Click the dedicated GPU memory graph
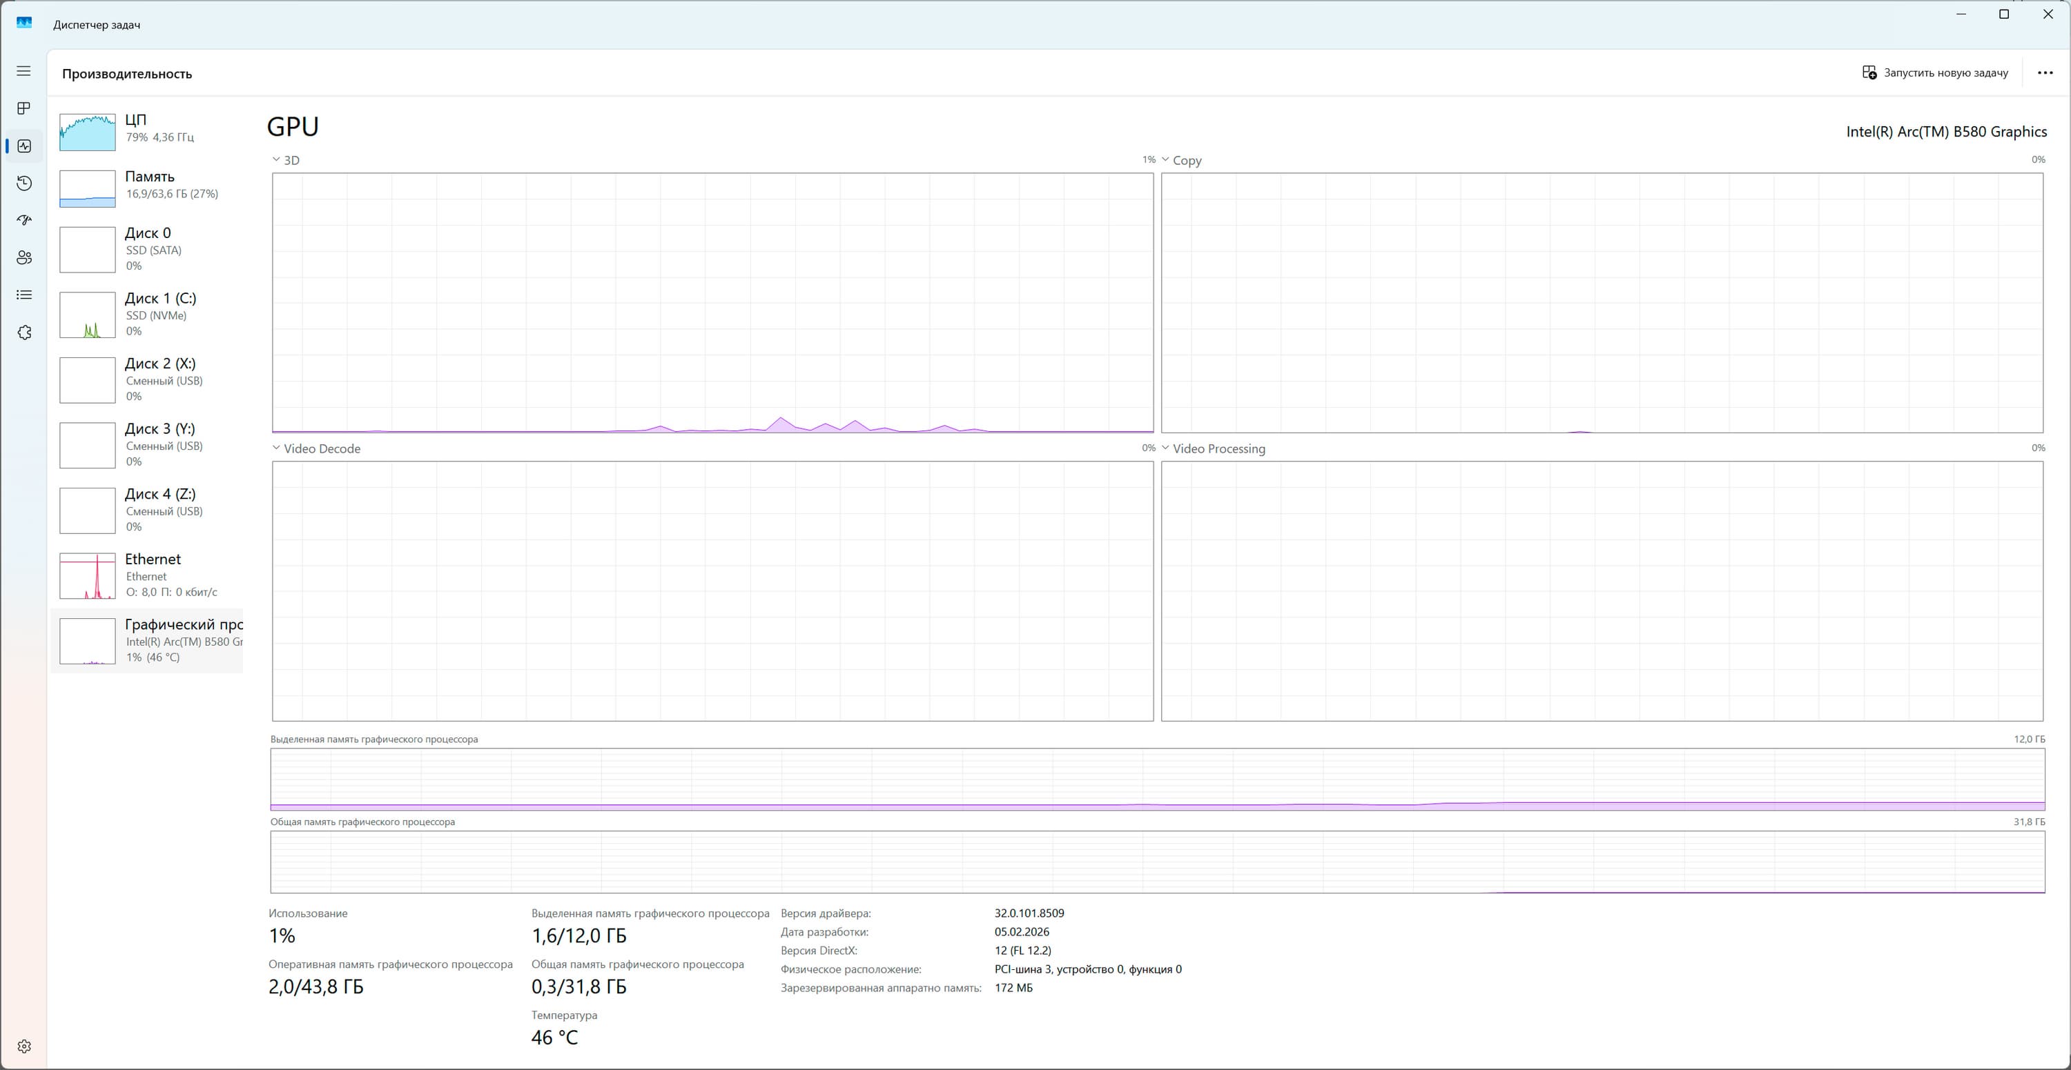This screenshot has width=2071, height=1070. [x=1157, y=779]
